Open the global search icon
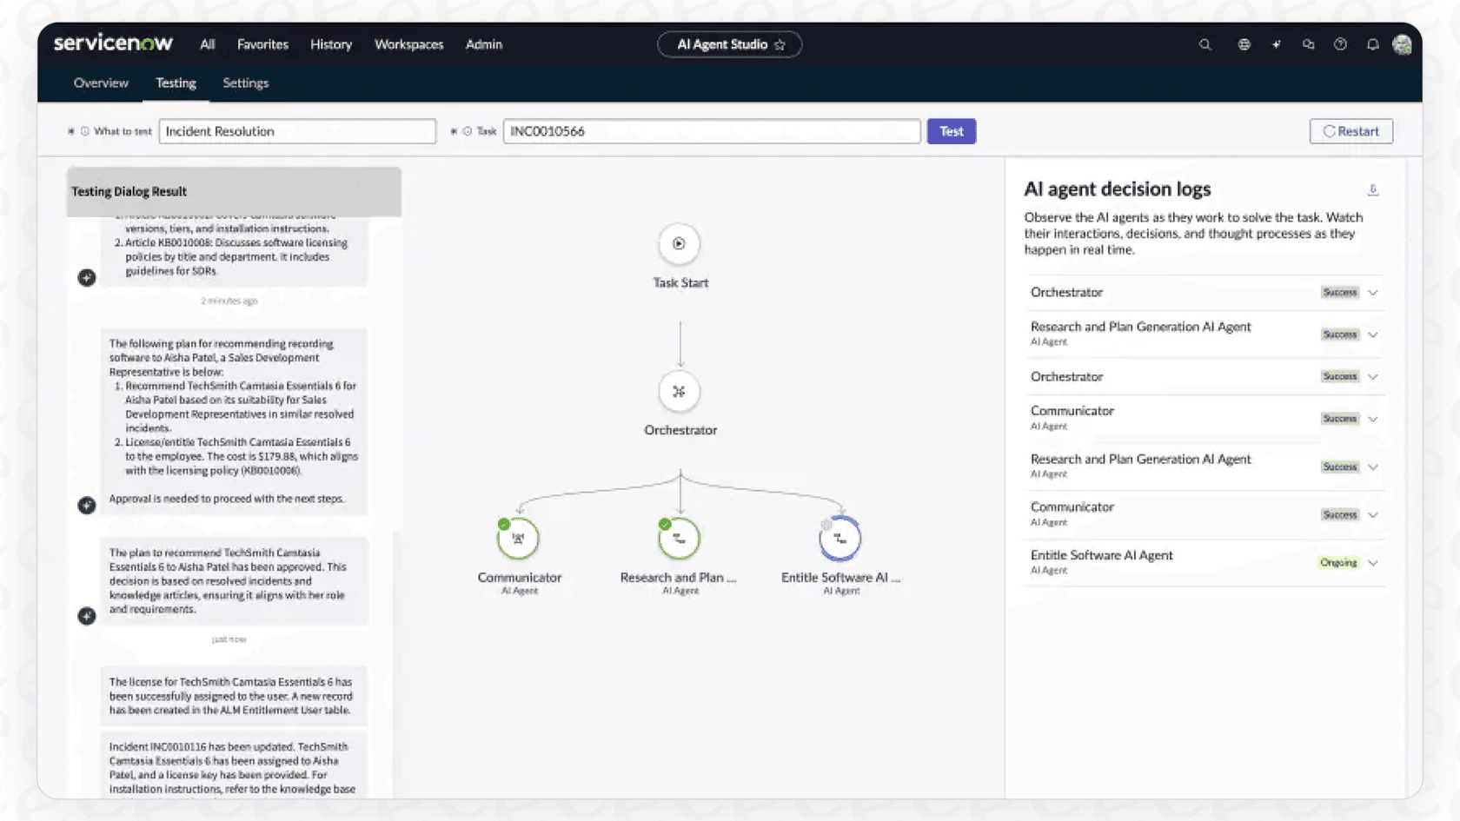Viewport: 1460px width, 821px height. tap(1204, 44)
